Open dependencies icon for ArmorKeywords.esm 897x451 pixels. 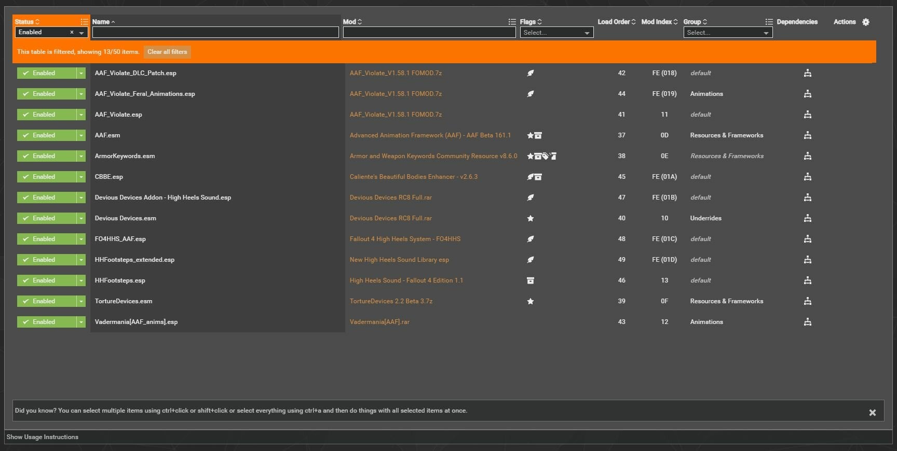pyautogui.click(x=807, y=156)
